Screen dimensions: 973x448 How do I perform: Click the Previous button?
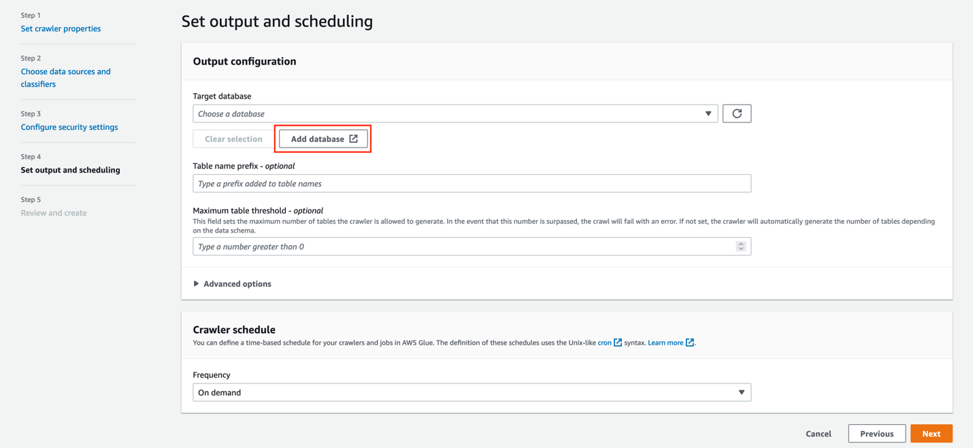point(876,433)
